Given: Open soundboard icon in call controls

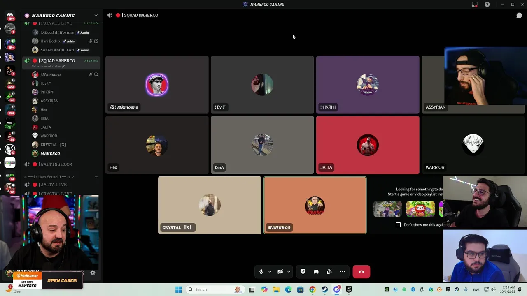Looking at the screenshot, I should pos(329,272).
